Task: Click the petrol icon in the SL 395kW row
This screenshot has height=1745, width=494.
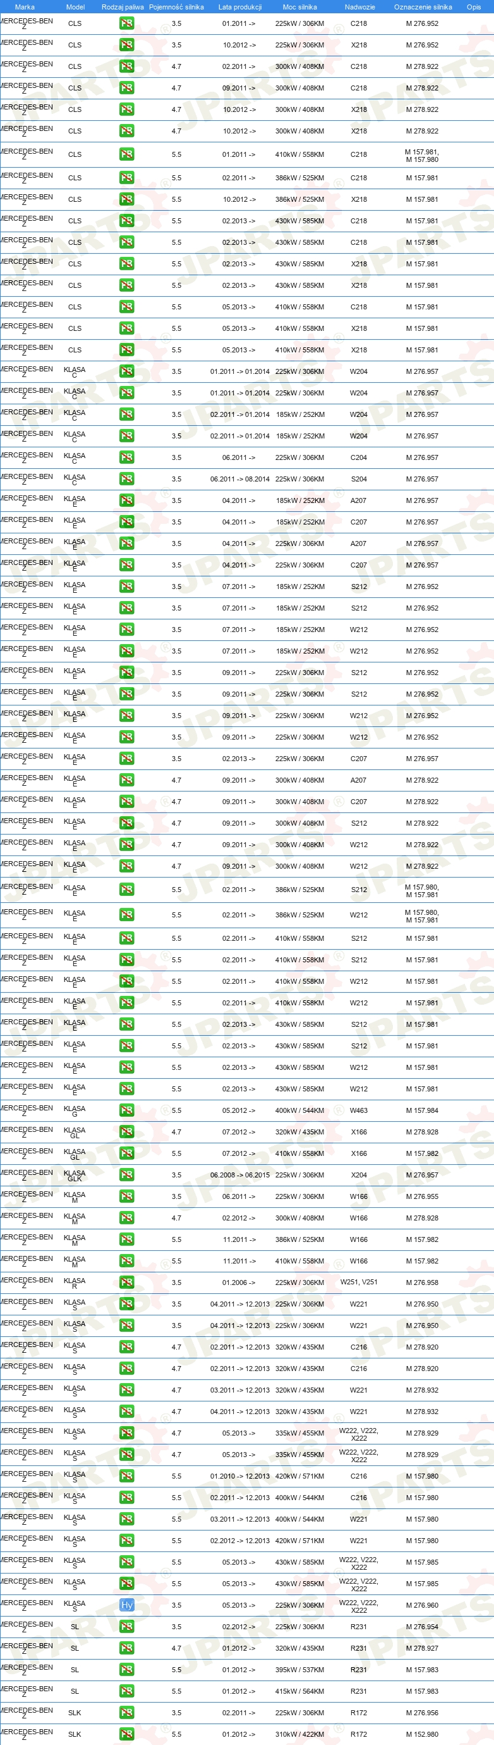Action: coord(126,1670)
